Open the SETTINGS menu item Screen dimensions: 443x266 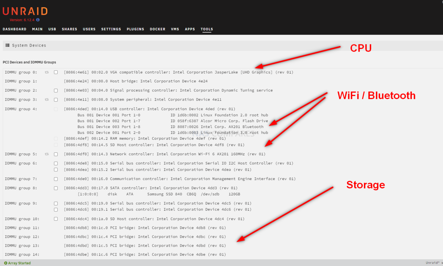pyautogui.click(x=111, y=29)
